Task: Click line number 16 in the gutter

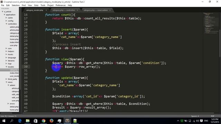Action: pyautogui.click(x=26, y=14)
